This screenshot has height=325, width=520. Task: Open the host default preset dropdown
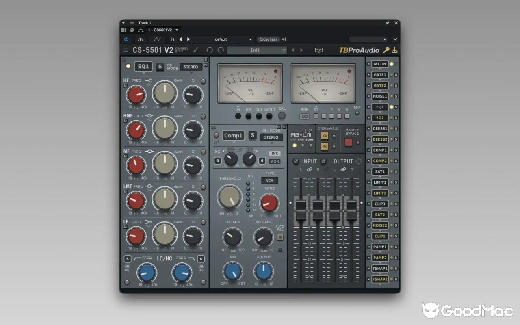click(223, 39)
